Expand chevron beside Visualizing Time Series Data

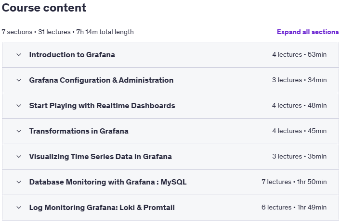[19, 157]
